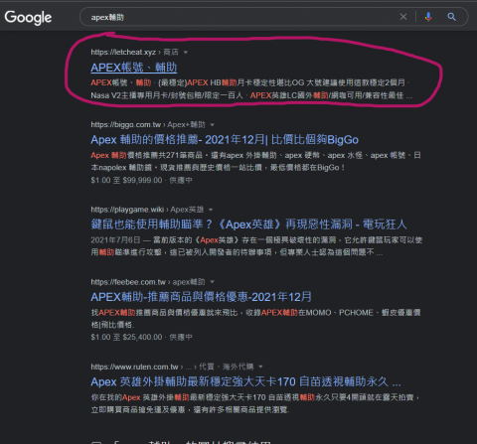
Task: Click the https://letcheat.xyz URL text
Action: point(123,53)
